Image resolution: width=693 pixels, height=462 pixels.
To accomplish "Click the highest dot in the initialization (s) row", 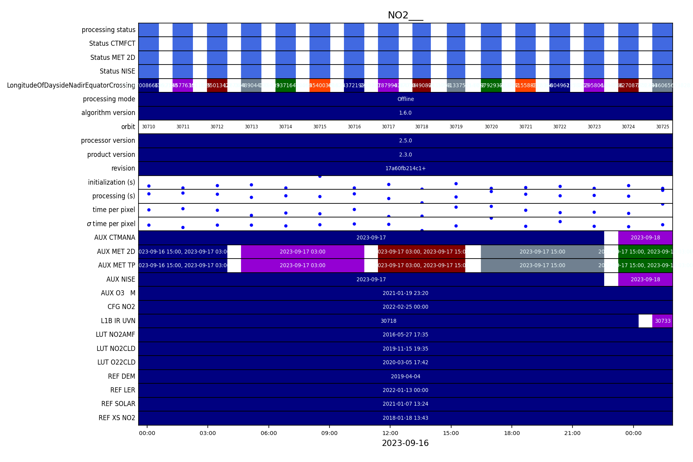I will coord(320,176).
